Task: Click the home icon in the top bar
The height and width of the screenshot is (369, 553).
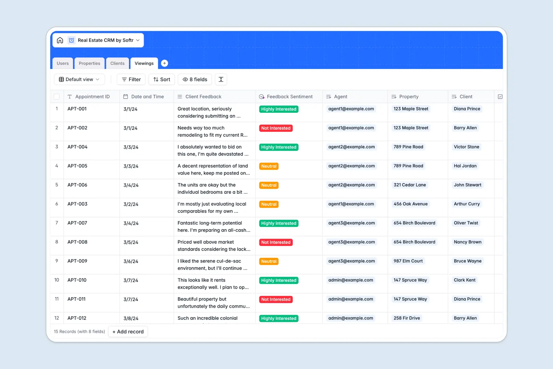Action: (60, 40)
